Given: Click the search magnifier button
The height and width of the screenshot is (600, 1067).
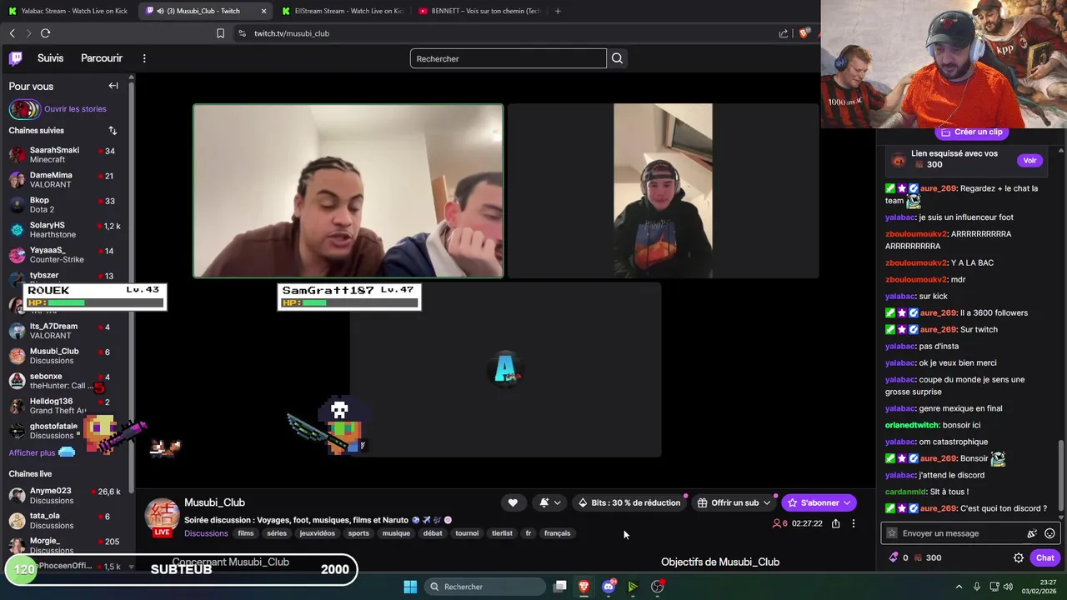Looking at the screenshot, I should (x=617, y=58).
